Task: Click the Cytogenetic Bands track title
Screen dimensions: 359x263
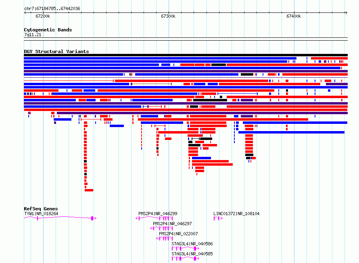Action: 48,30
